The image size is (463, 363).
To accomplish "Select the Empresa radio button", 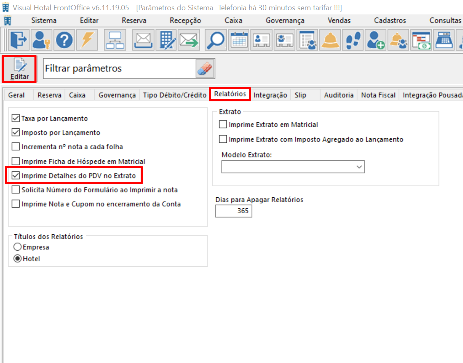I will point(17,247).
